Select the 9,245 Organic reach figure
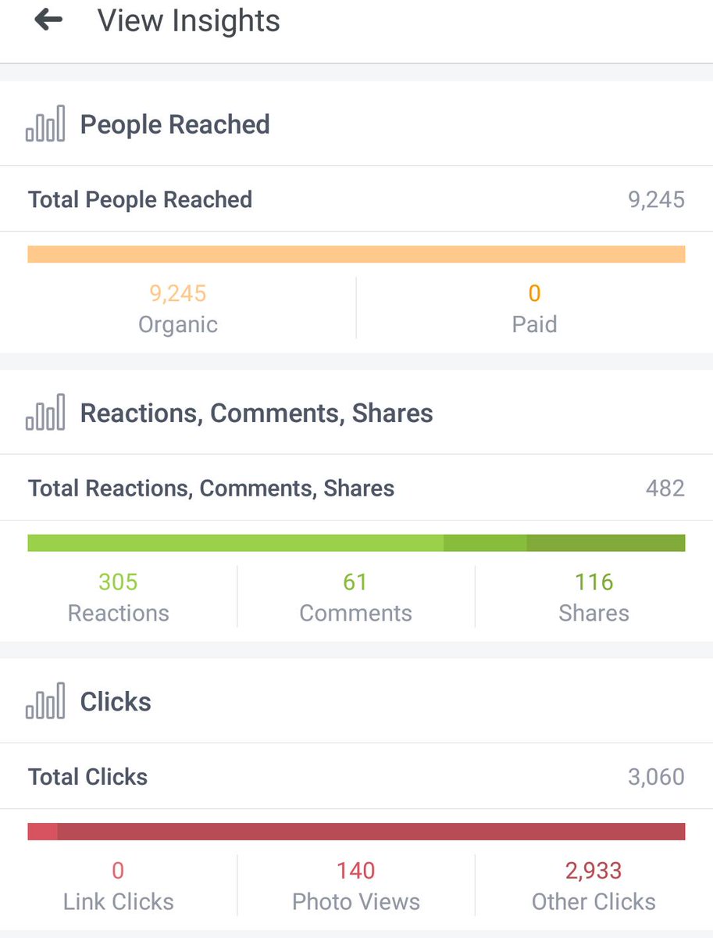713x938 pixels. [178, 308]
